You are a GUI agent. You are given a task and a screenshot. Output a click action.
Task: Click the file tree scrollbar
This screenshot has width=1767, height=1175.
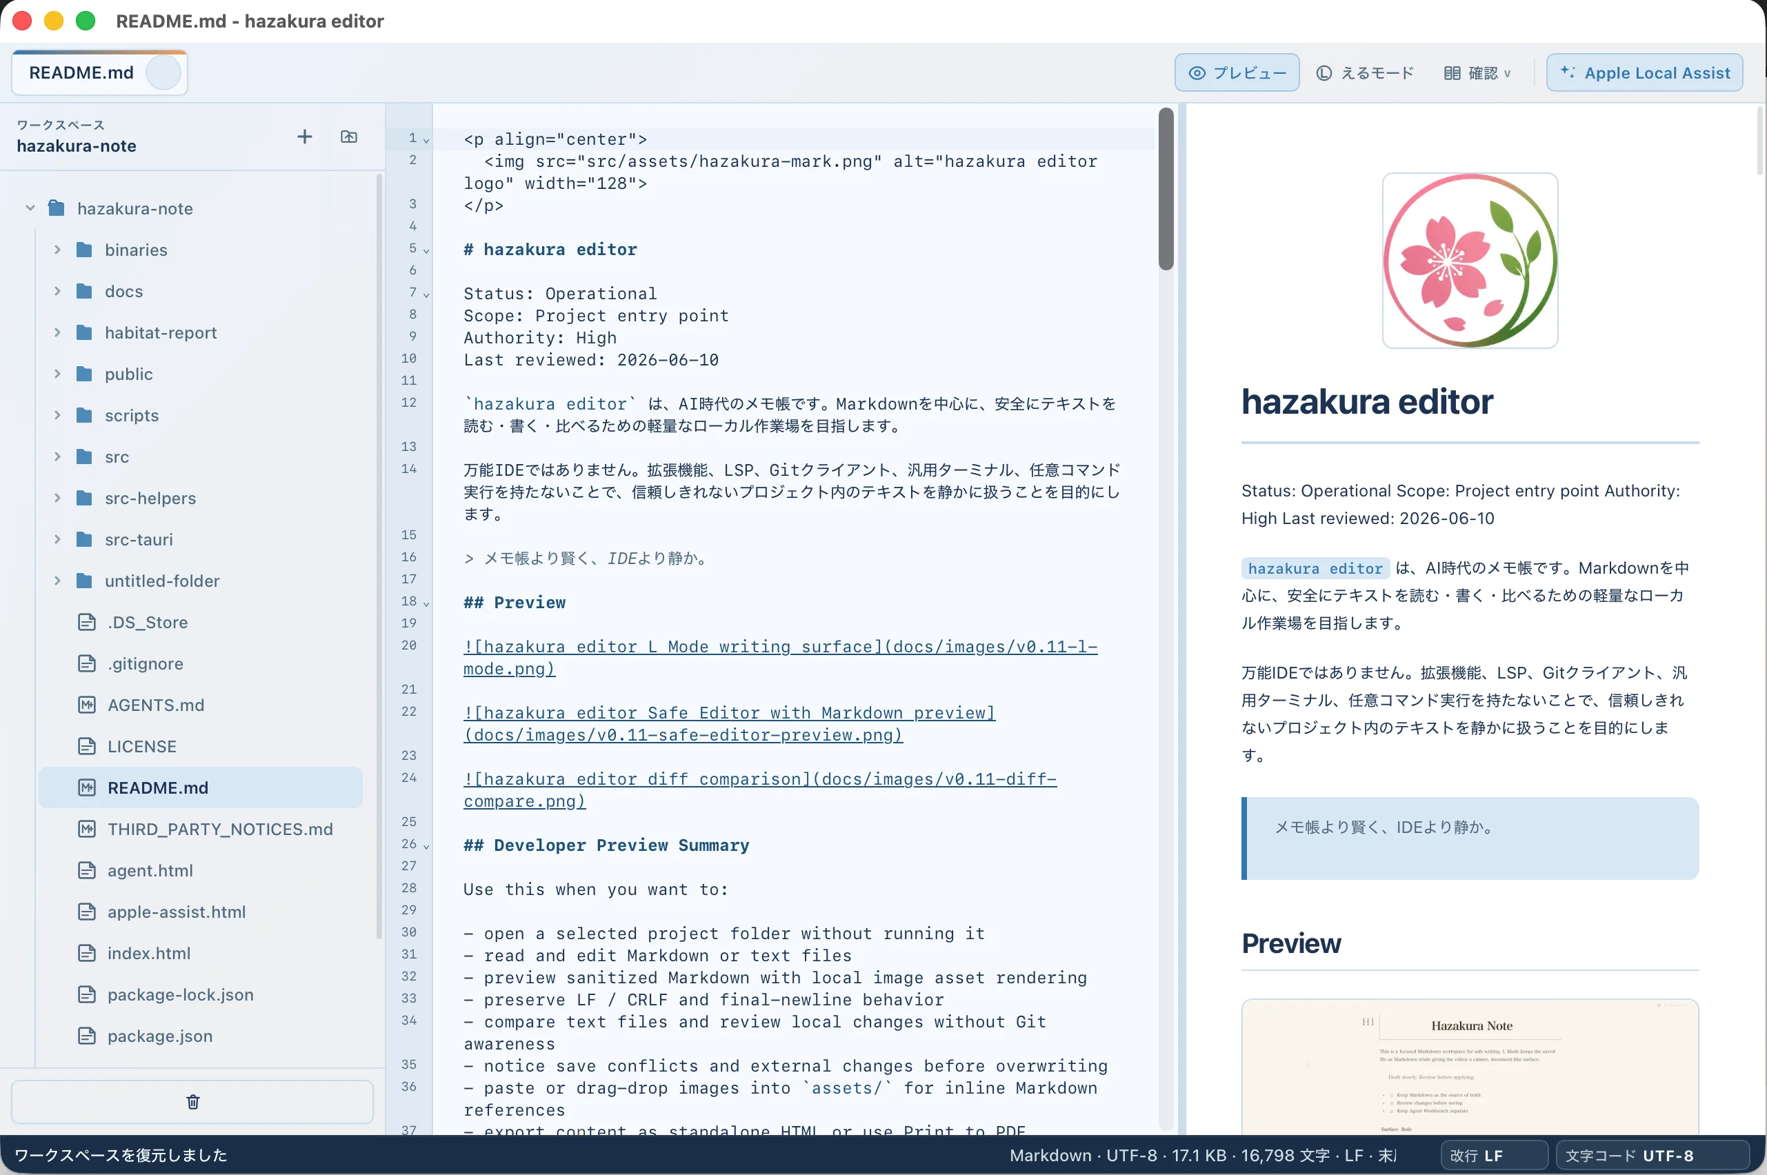pos(379,556)
